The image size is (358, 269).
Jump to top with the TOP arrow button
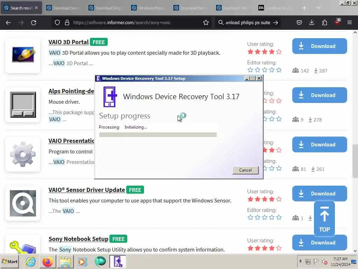coord(324,219)
